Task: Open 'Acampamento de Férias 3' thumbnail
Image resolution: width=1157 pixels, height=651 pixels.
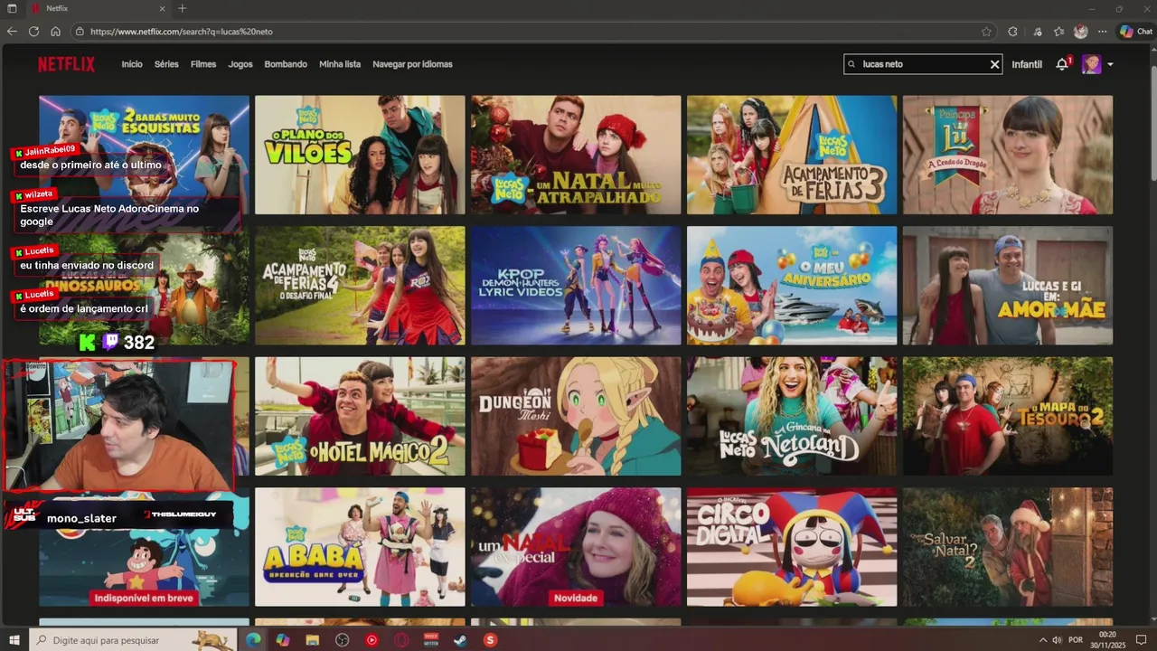Action: [x=792, y=155]
